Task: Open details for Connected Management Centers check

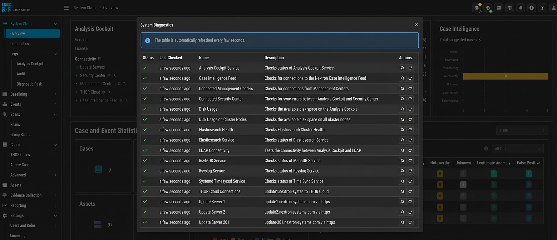Action: click(403, 89)
